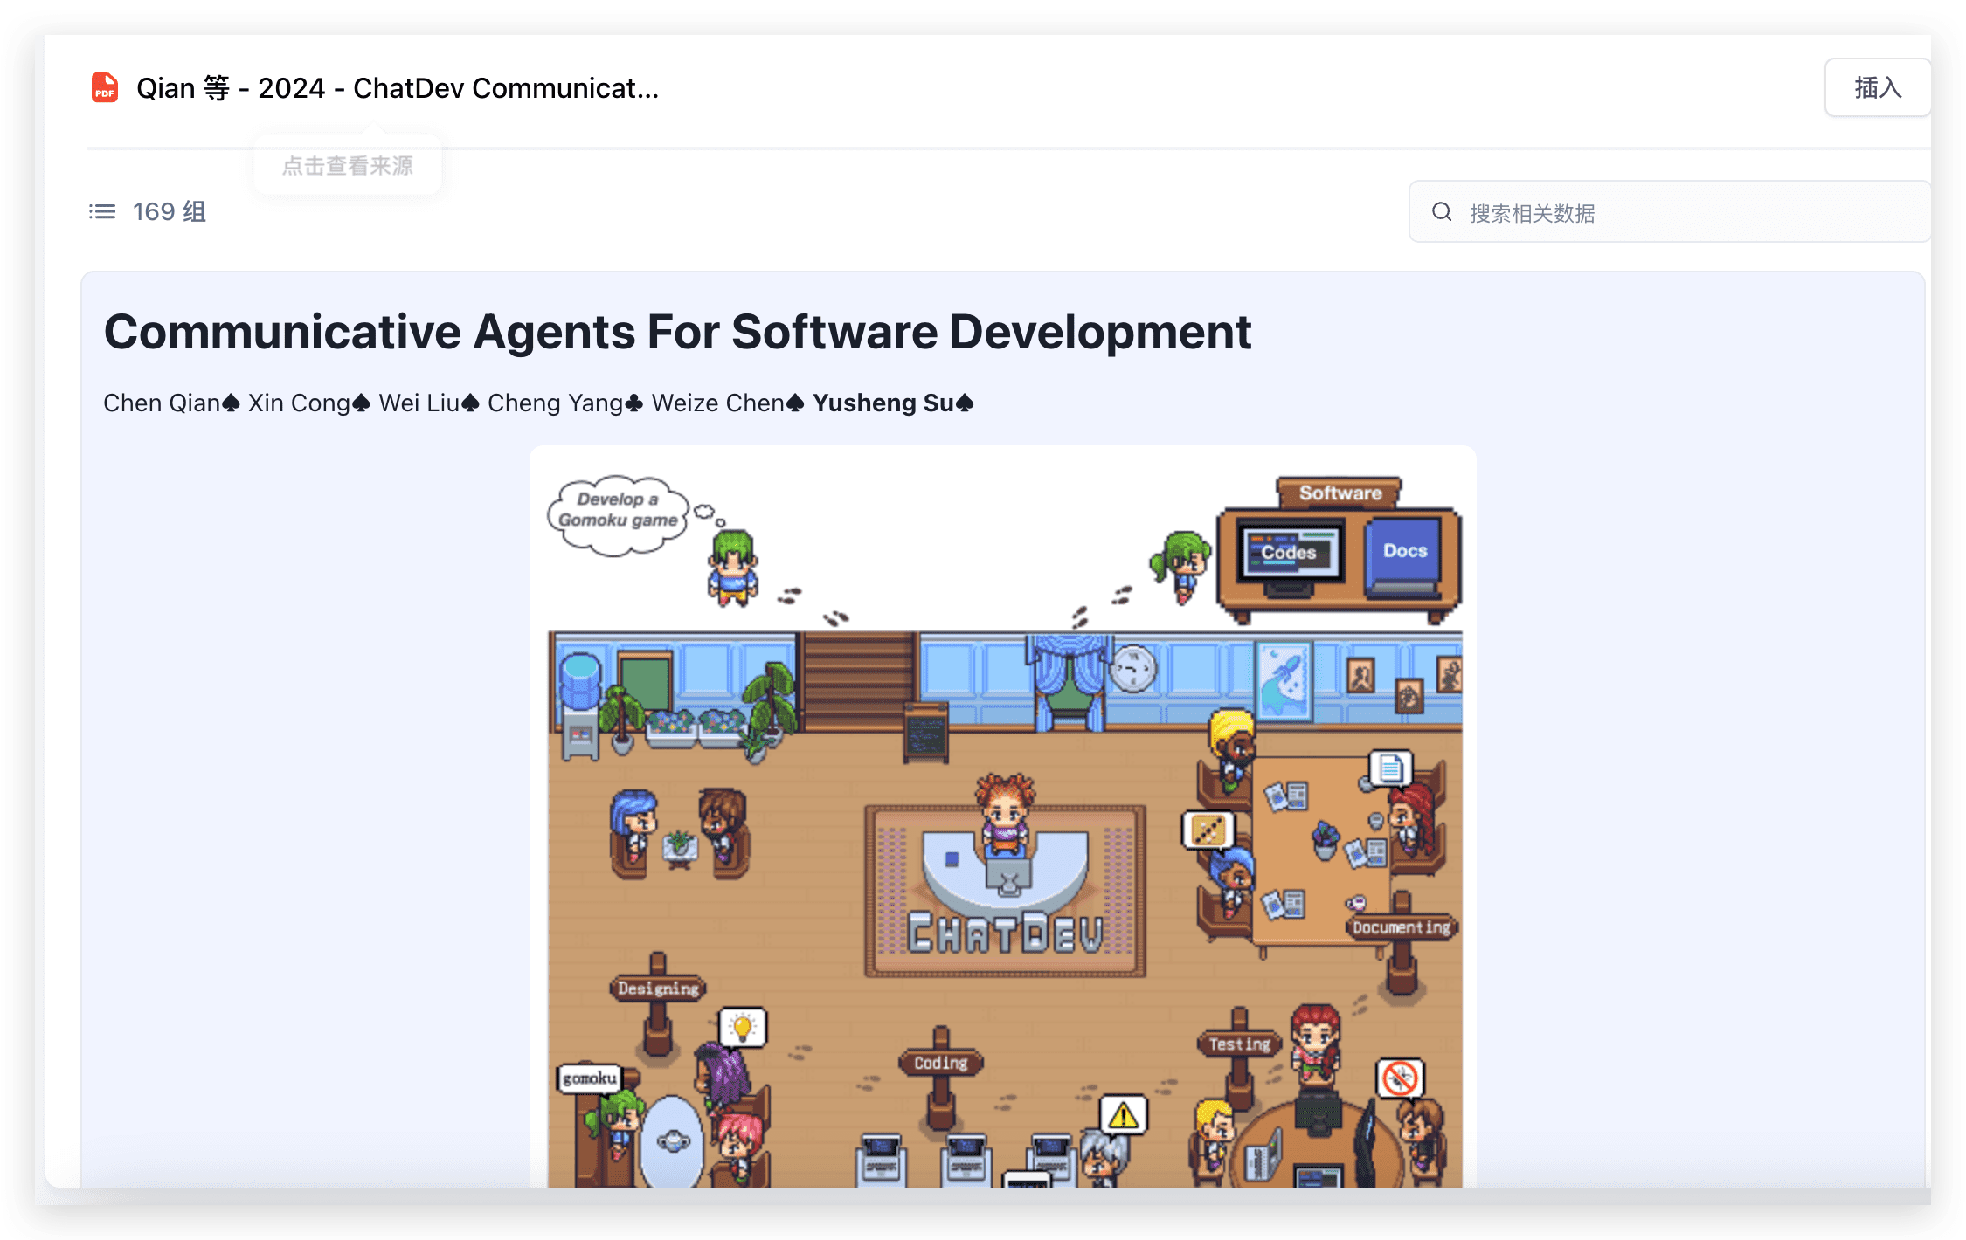Click the Codes monitor in the picture

coord(1289,553)
